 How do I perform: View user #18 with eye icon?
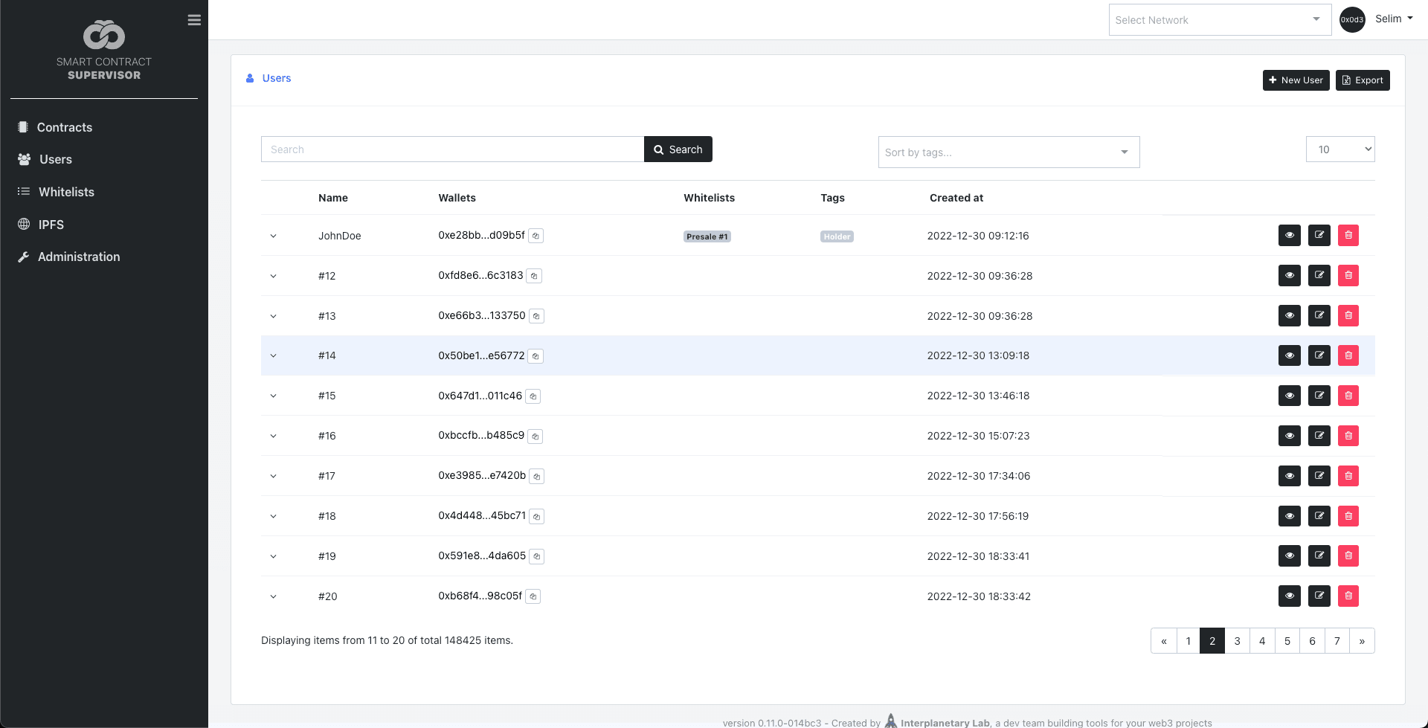point(1289,516)
